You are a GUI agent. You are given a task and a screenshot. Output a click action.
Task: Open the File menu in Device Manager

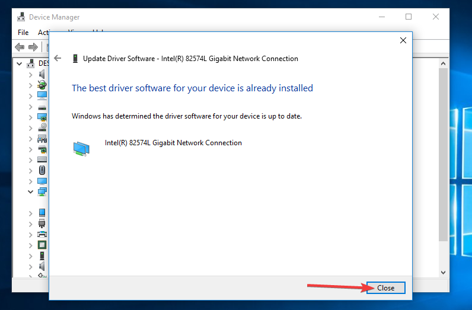coord(23,32)
